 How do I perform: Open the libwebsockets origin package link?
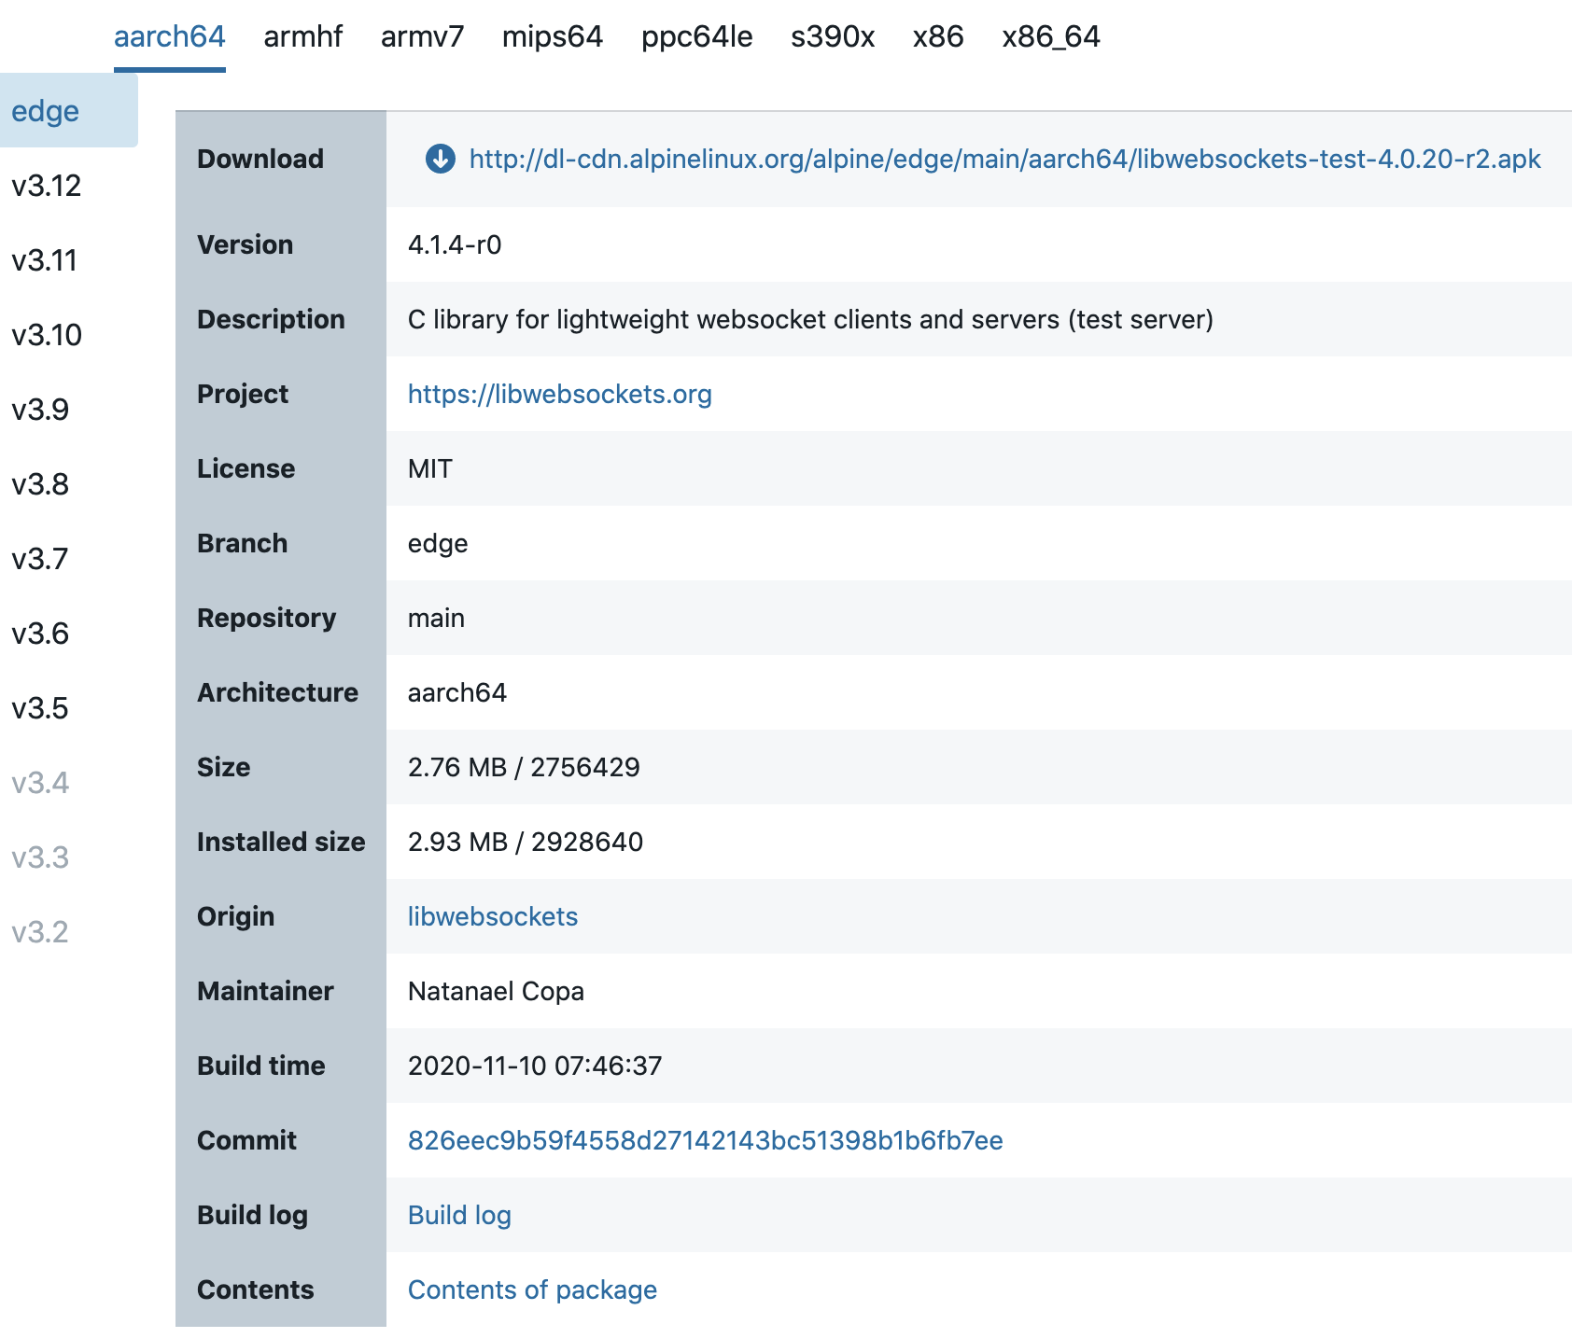[493, 916]
